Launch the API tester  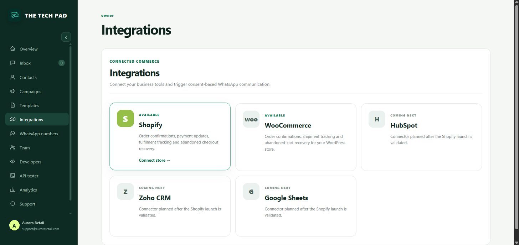[37, 176]
